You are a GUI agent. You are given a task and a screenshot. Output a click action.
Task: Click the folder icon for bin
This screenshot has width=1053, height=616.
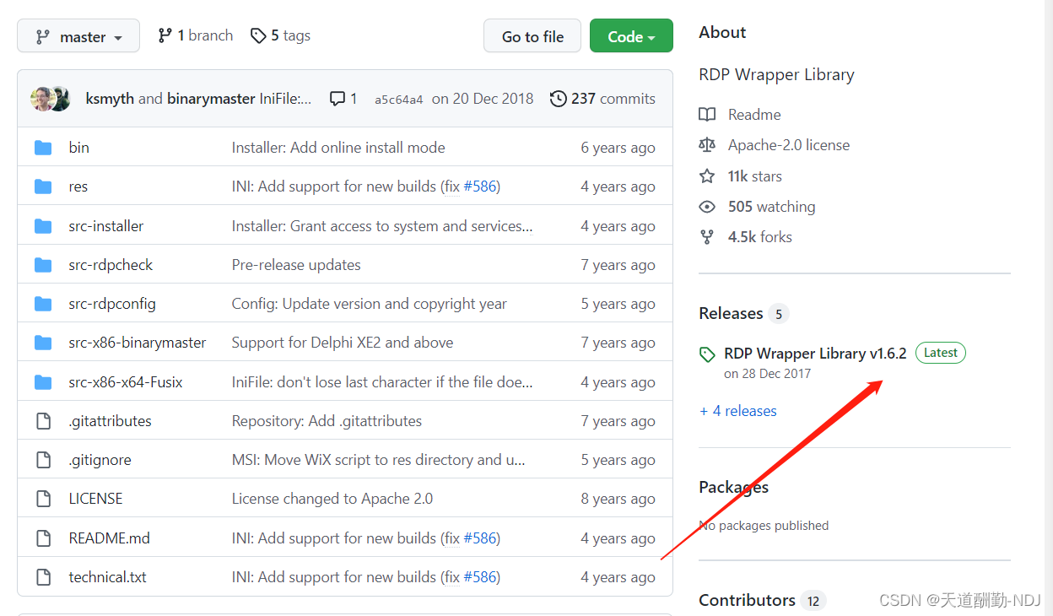coord(43,148)
